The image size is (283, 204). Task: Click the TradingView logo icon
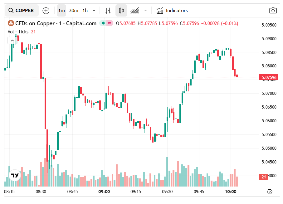coord(15,176)
